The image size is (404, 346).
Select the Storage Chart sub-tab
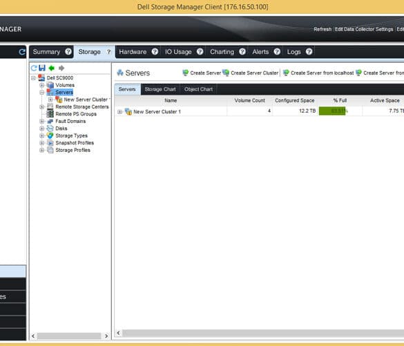pos(160,89)
